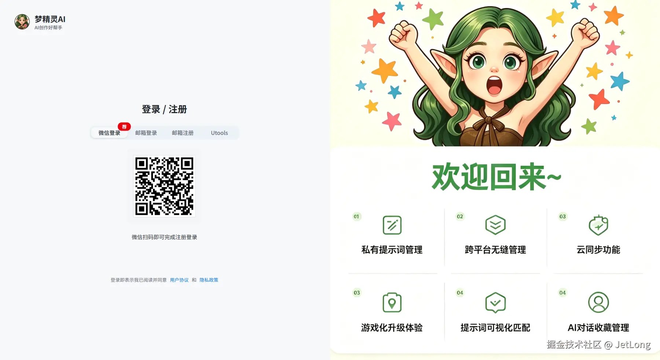Open the 隐私政策 link
This screenshot has height=360, width=660.
[x=209, y=280]
